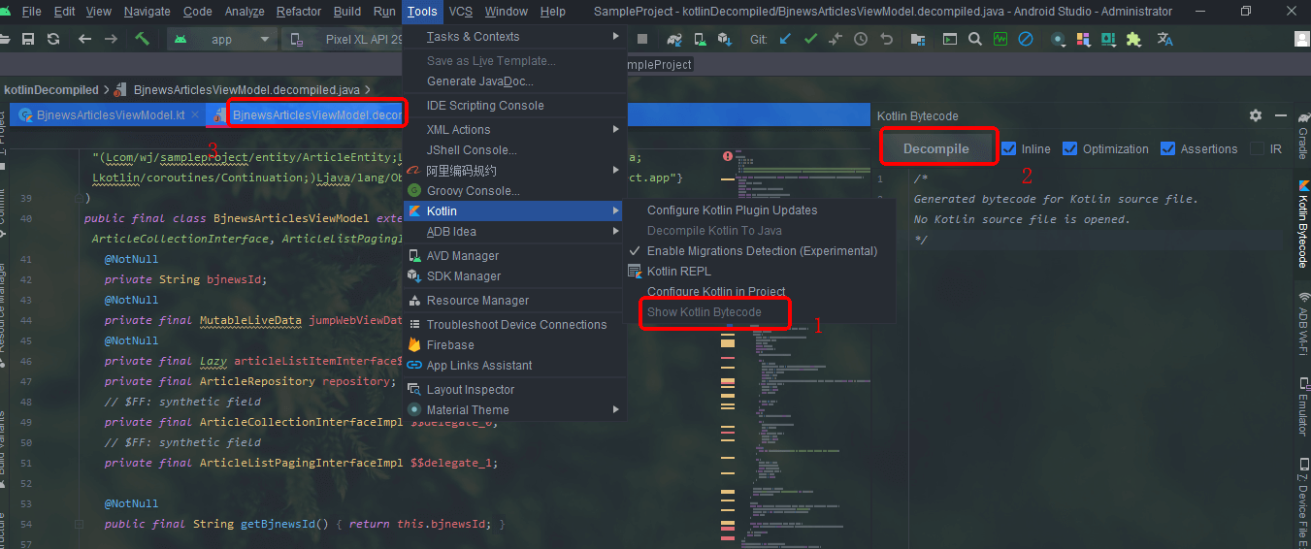Open the SDK Manager cube toolbar icon
Viewport: 1311px width, 549px height.
[725, 40]
